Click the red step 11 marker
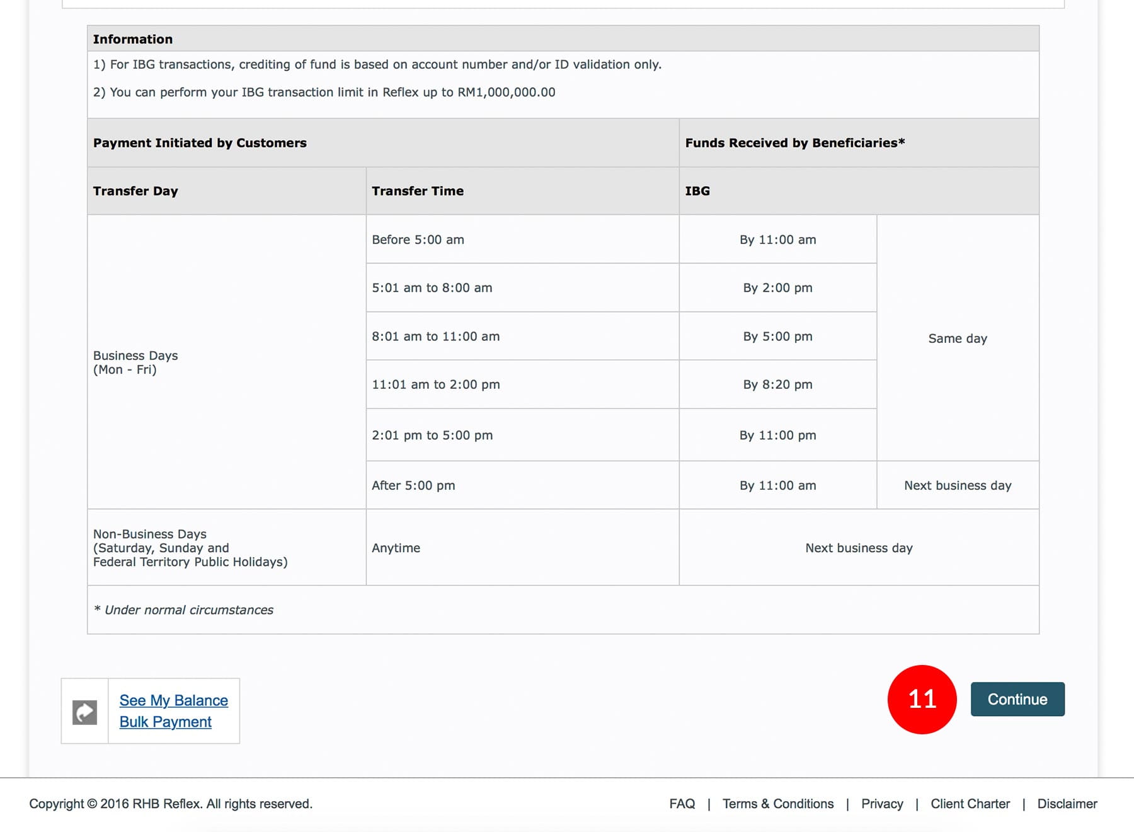 click(x=922, y=699)
